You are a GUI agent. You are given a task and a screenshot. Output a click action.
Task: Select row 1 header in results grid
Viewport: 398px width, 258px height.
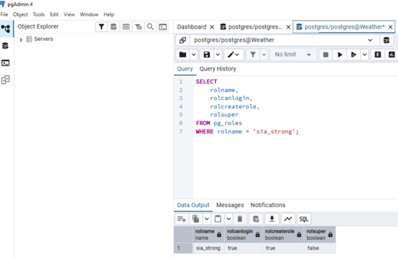(x=183, y=248)
